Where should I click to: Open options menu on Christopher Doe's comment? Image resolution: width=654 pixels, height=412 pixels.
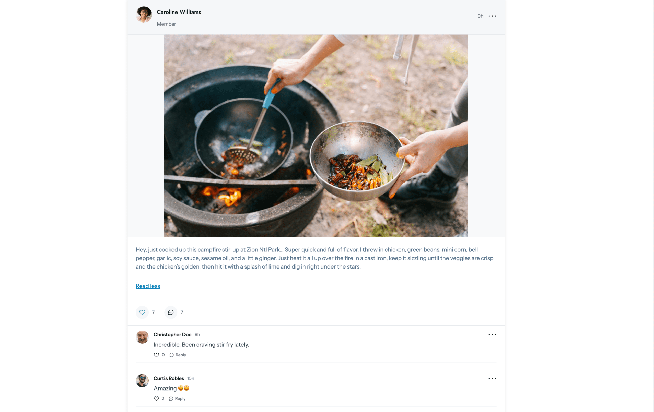click(492, 335)
